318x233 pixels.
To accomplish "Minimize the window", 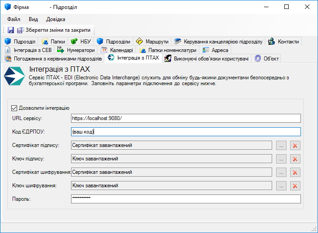I will (x=266, y=7).
